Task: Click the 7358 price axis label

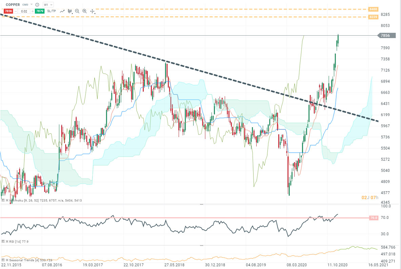Action: point(385,59)
